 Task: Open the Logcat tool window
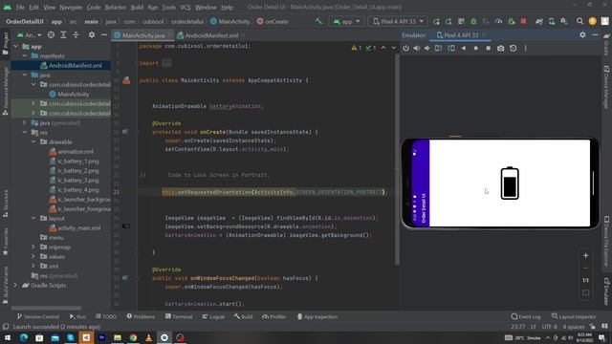tap(213, 316)
